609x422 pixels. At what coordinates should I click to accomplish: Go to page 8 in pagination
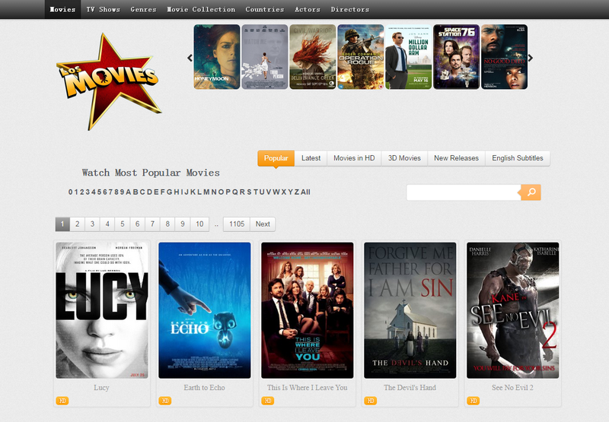point(167,224)
